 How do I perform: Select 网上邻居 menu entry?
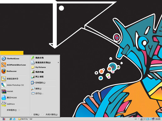39,77
